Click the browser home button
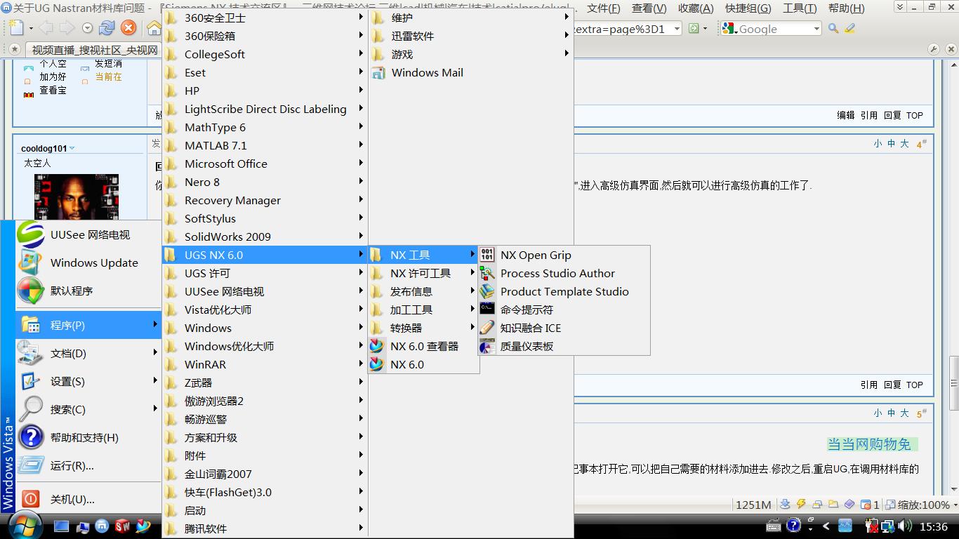The width and height of the screenshot is (959, 539). click(154, 28)
